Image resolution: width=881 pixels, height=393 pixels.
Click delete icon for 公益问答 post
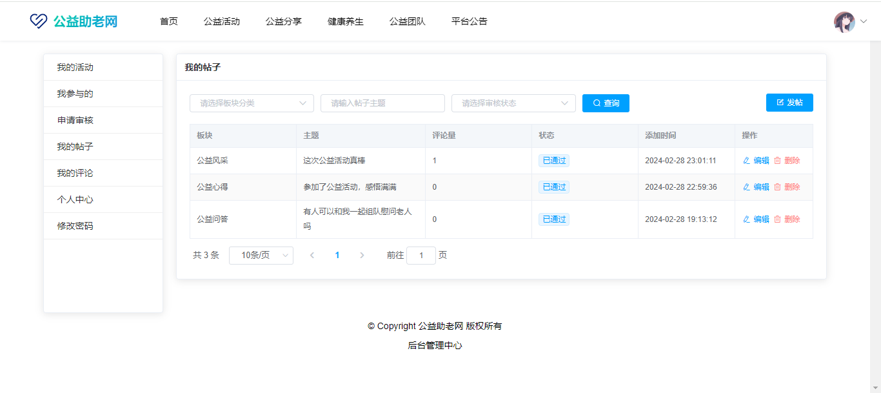click(x=777, y=219)
